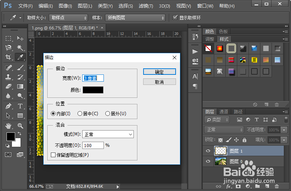Select the Rectangle shape tool
Screen dimensions: 291x191
point(20,115)
